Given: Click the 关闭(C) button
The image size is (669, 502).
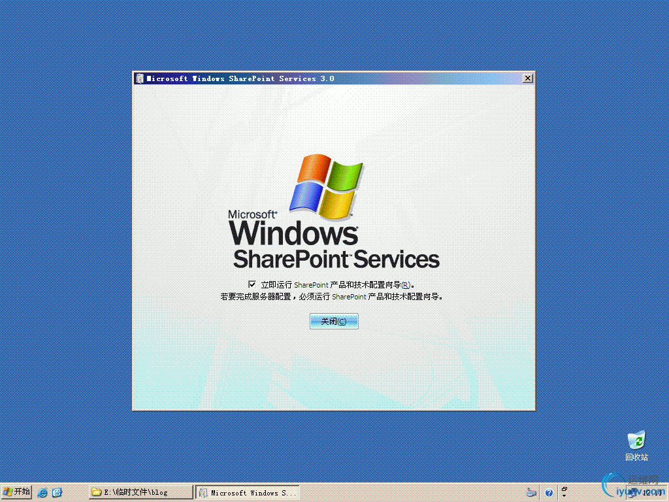Looking at the screenshot, I should click(x=334, y=322).
